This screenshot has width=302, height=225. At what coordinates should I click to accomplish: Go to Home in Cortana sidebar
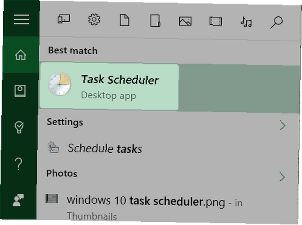coord(21,55)
